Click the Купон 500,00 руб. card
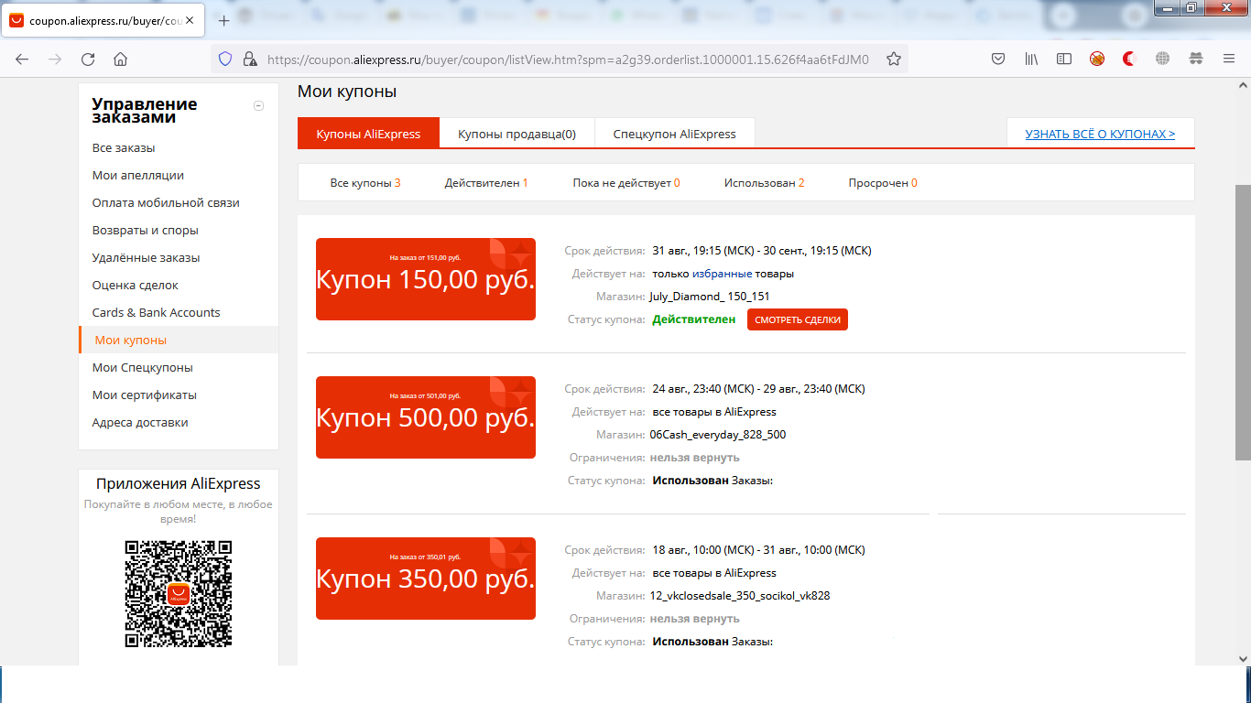Viewport: 1251px width, 703px height. 426,417
